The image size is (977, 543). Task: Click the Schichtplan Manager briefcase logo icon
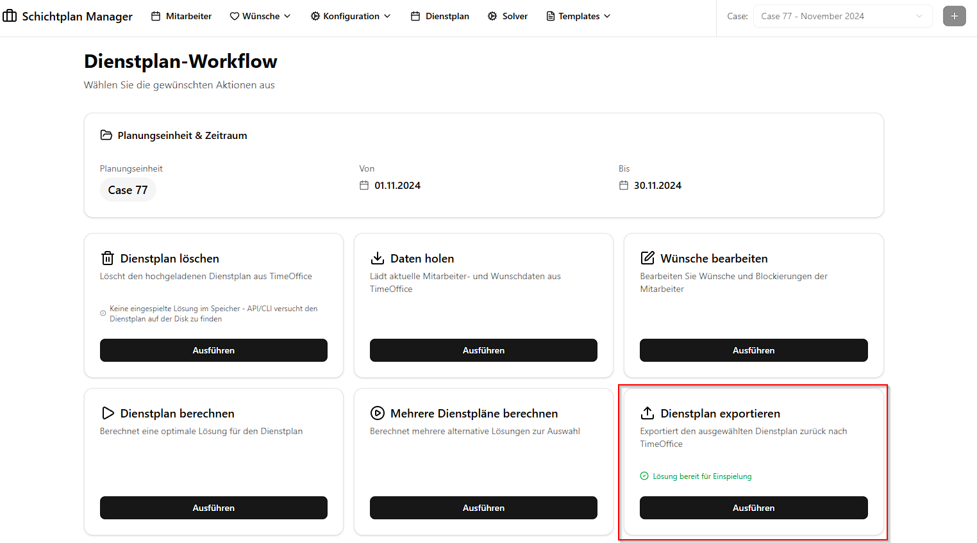(10, 16)
